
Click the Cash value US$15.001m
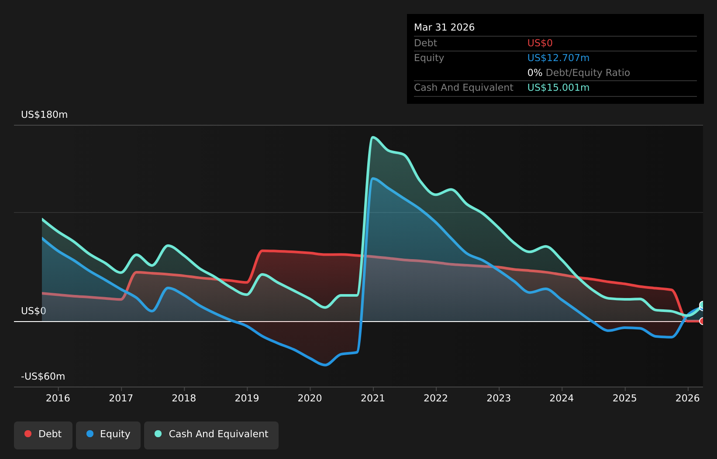pos(558,88)
